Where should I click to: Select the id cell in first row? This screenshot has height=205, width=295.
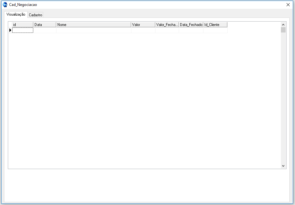click(x=23, y=30)
